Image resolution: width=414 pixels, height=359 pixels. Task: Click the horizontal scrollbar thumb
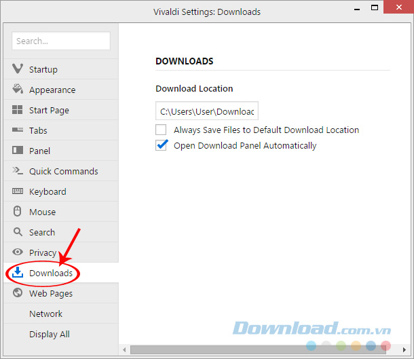click(258, 349)
